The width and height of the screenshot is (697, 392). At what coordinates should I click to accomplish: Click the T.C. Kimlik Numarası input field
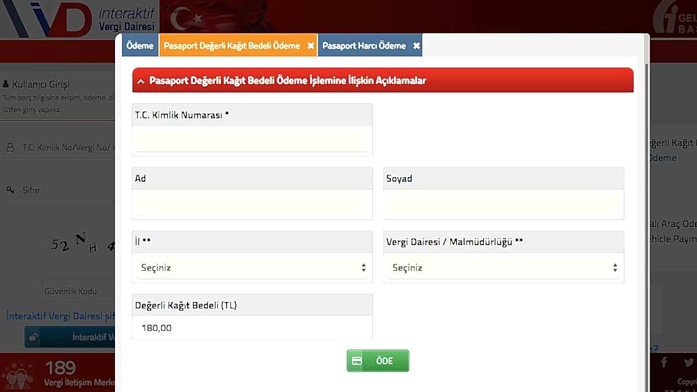(x=252, y=139)
